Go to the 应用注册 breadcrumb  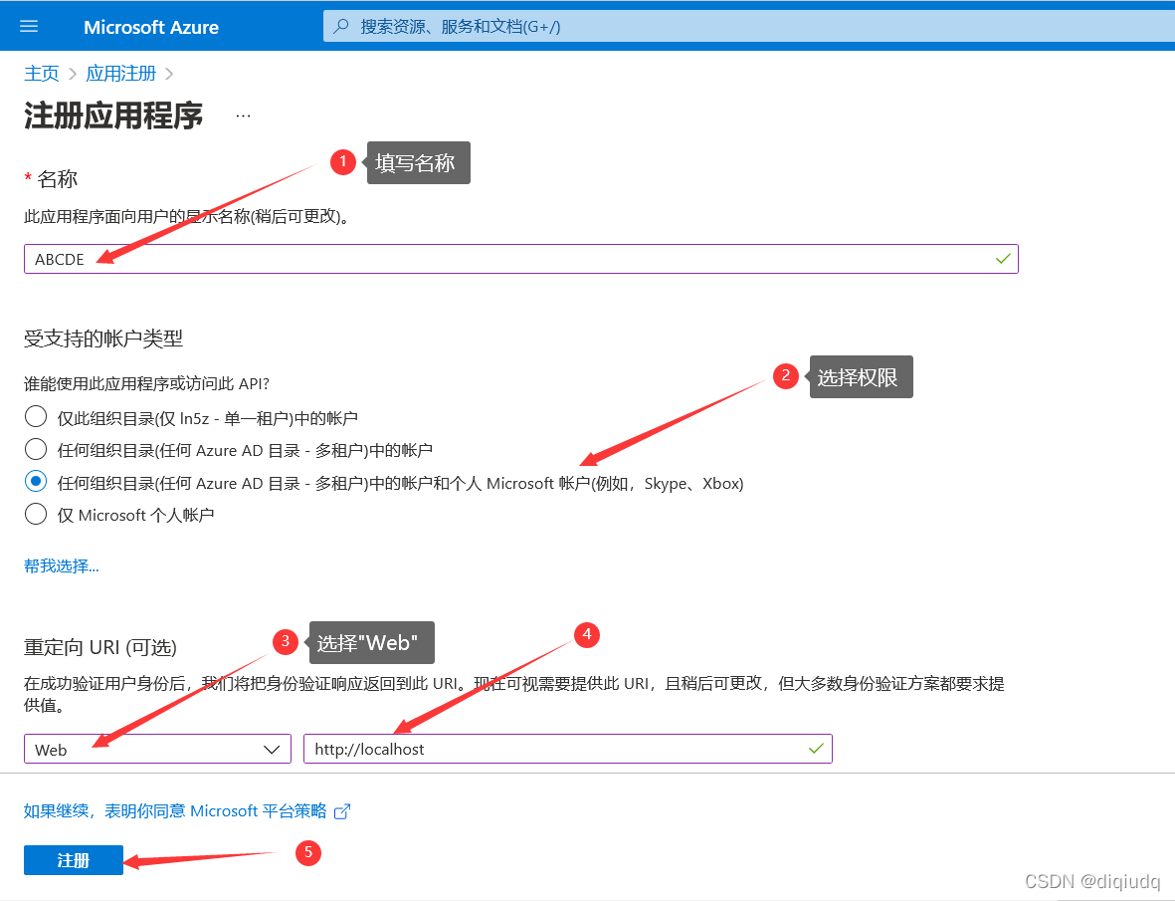120,74
